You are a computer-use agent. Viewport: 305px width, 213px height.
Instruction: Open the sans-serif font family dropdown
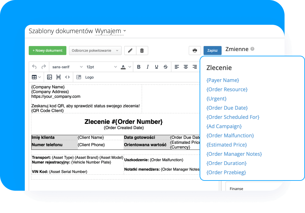pyautogui.click(x=67, y=67)
